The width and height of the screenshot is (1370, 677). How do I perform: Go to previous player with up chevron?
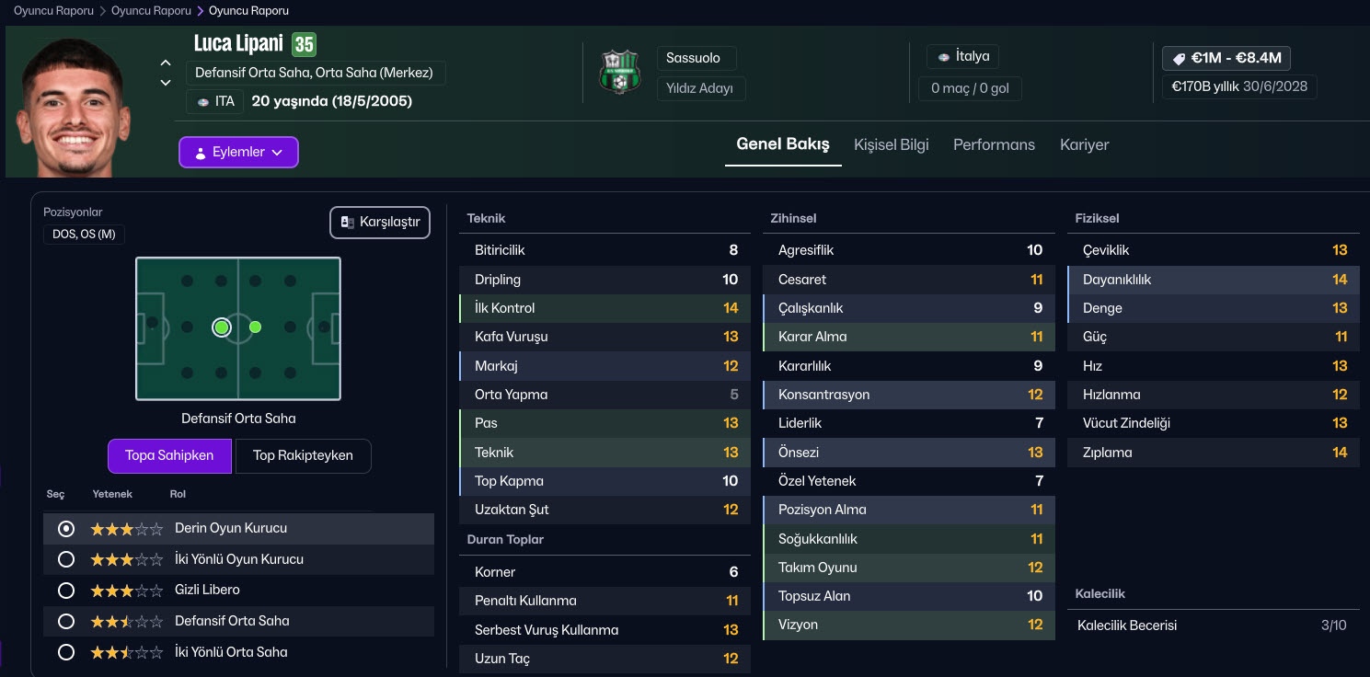(166, 63)
